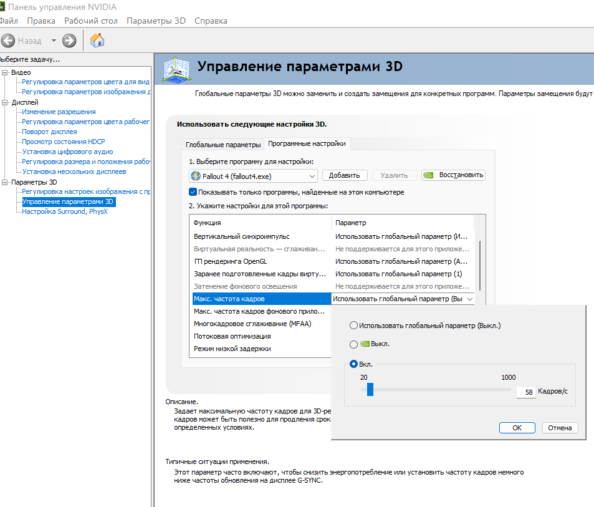Open 'Изменение разрешения' in the task tree
This screenshot has width=594, height=507.
click(59, 112)
